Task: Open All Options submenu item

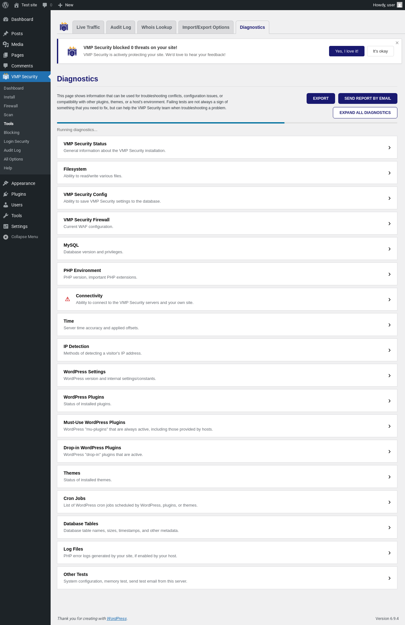Action: coord(13,159)
